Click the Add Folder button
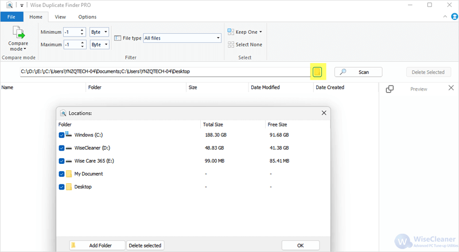 [x=97, y=246]
